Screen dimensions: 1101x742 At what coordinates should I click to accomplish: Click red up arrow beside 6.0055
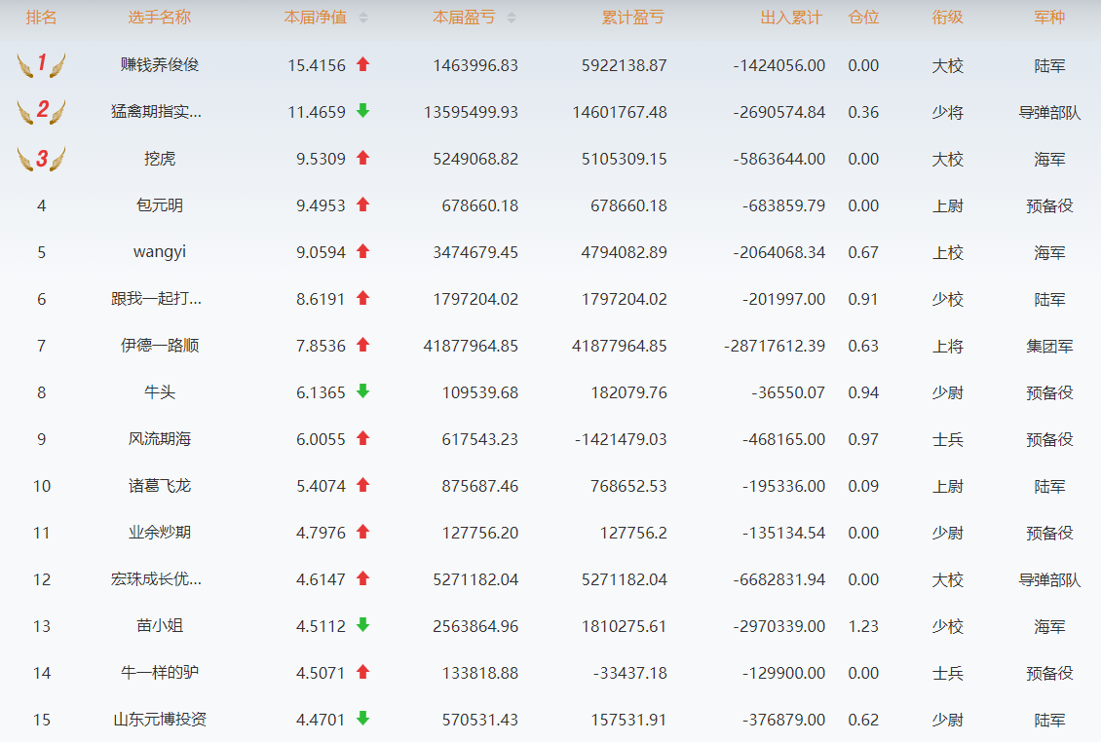[363, 439]
